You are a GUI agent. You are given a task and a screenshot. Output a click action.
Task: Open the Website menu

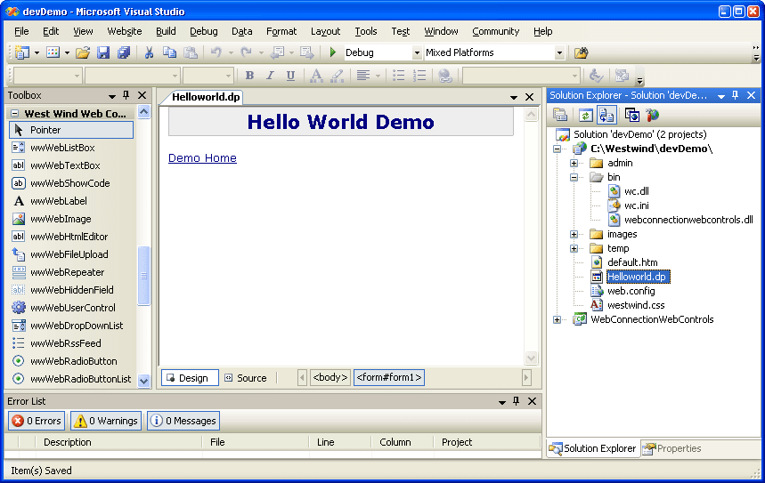(125, 31)
